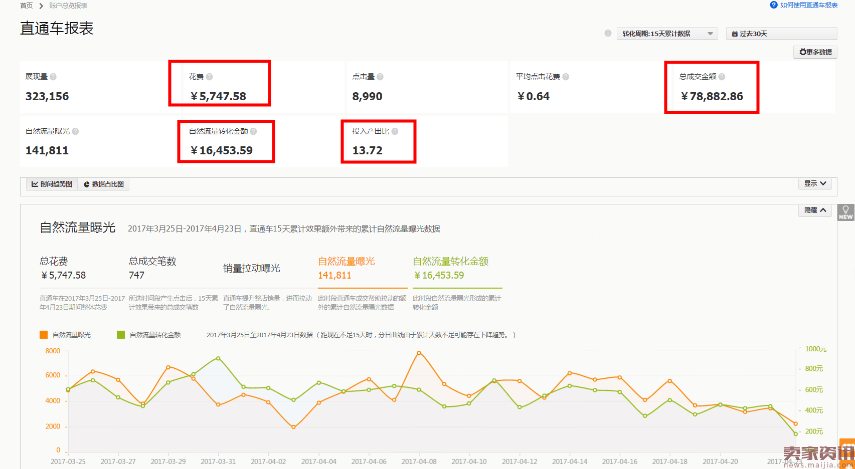Image resolution: width=855 pixels, height=469 pixels.
Task: Expand the 显示 dropdown
Action: (815, 183)
